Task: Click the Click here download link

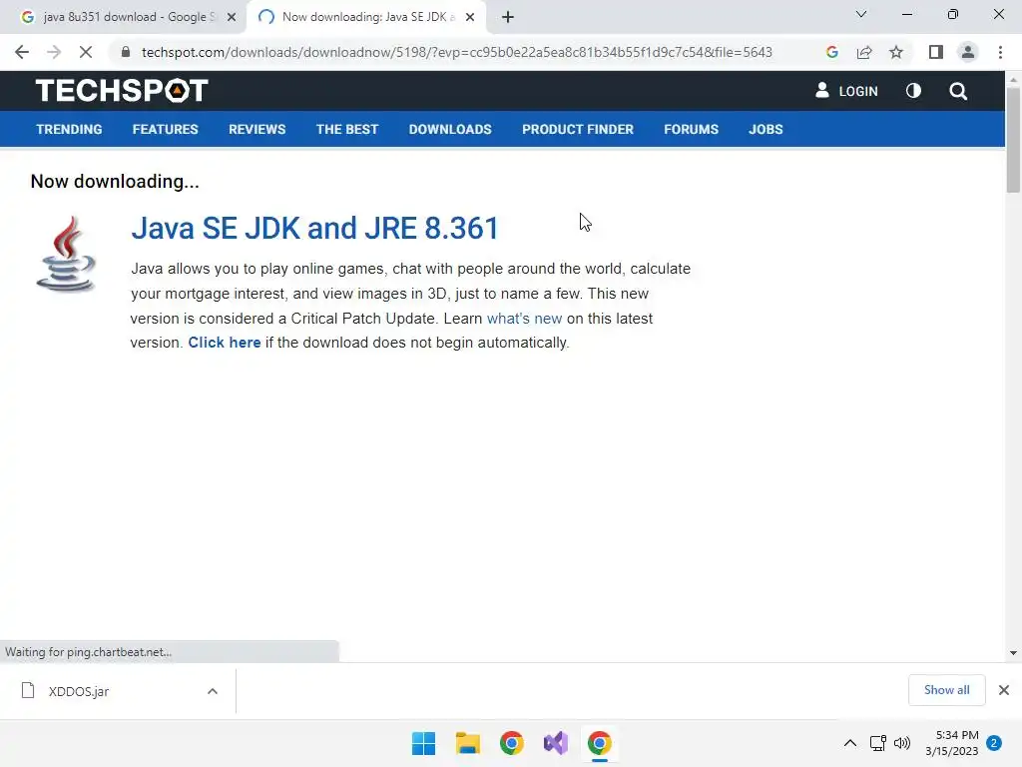Action: (225, 343)
